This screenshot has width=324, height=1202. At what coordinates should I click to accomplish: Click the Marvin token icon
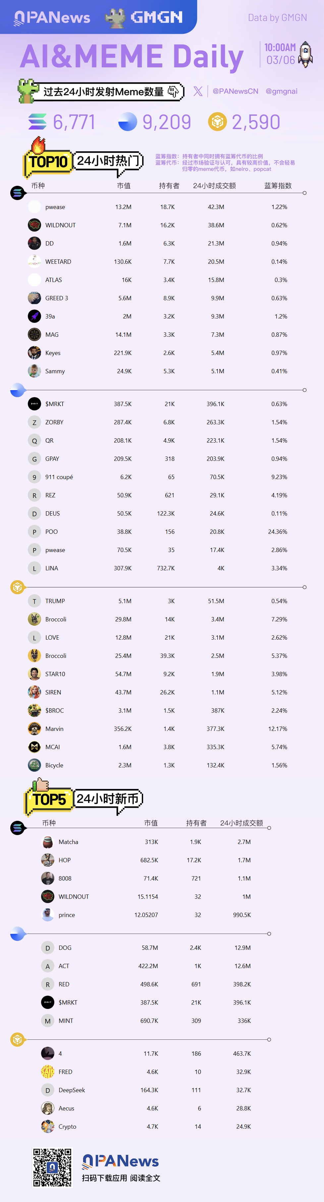click(x=34, y=729)
